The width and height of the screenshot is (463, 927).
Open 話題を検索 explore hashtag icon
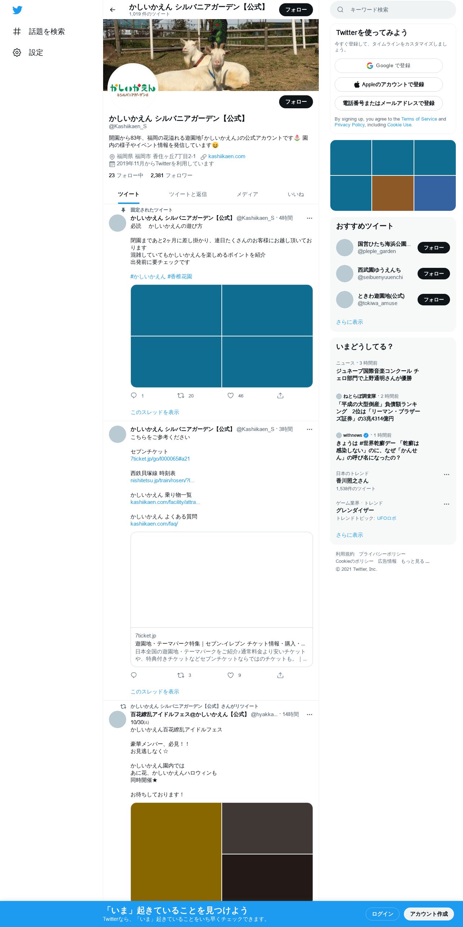click(x=17, y=31)
